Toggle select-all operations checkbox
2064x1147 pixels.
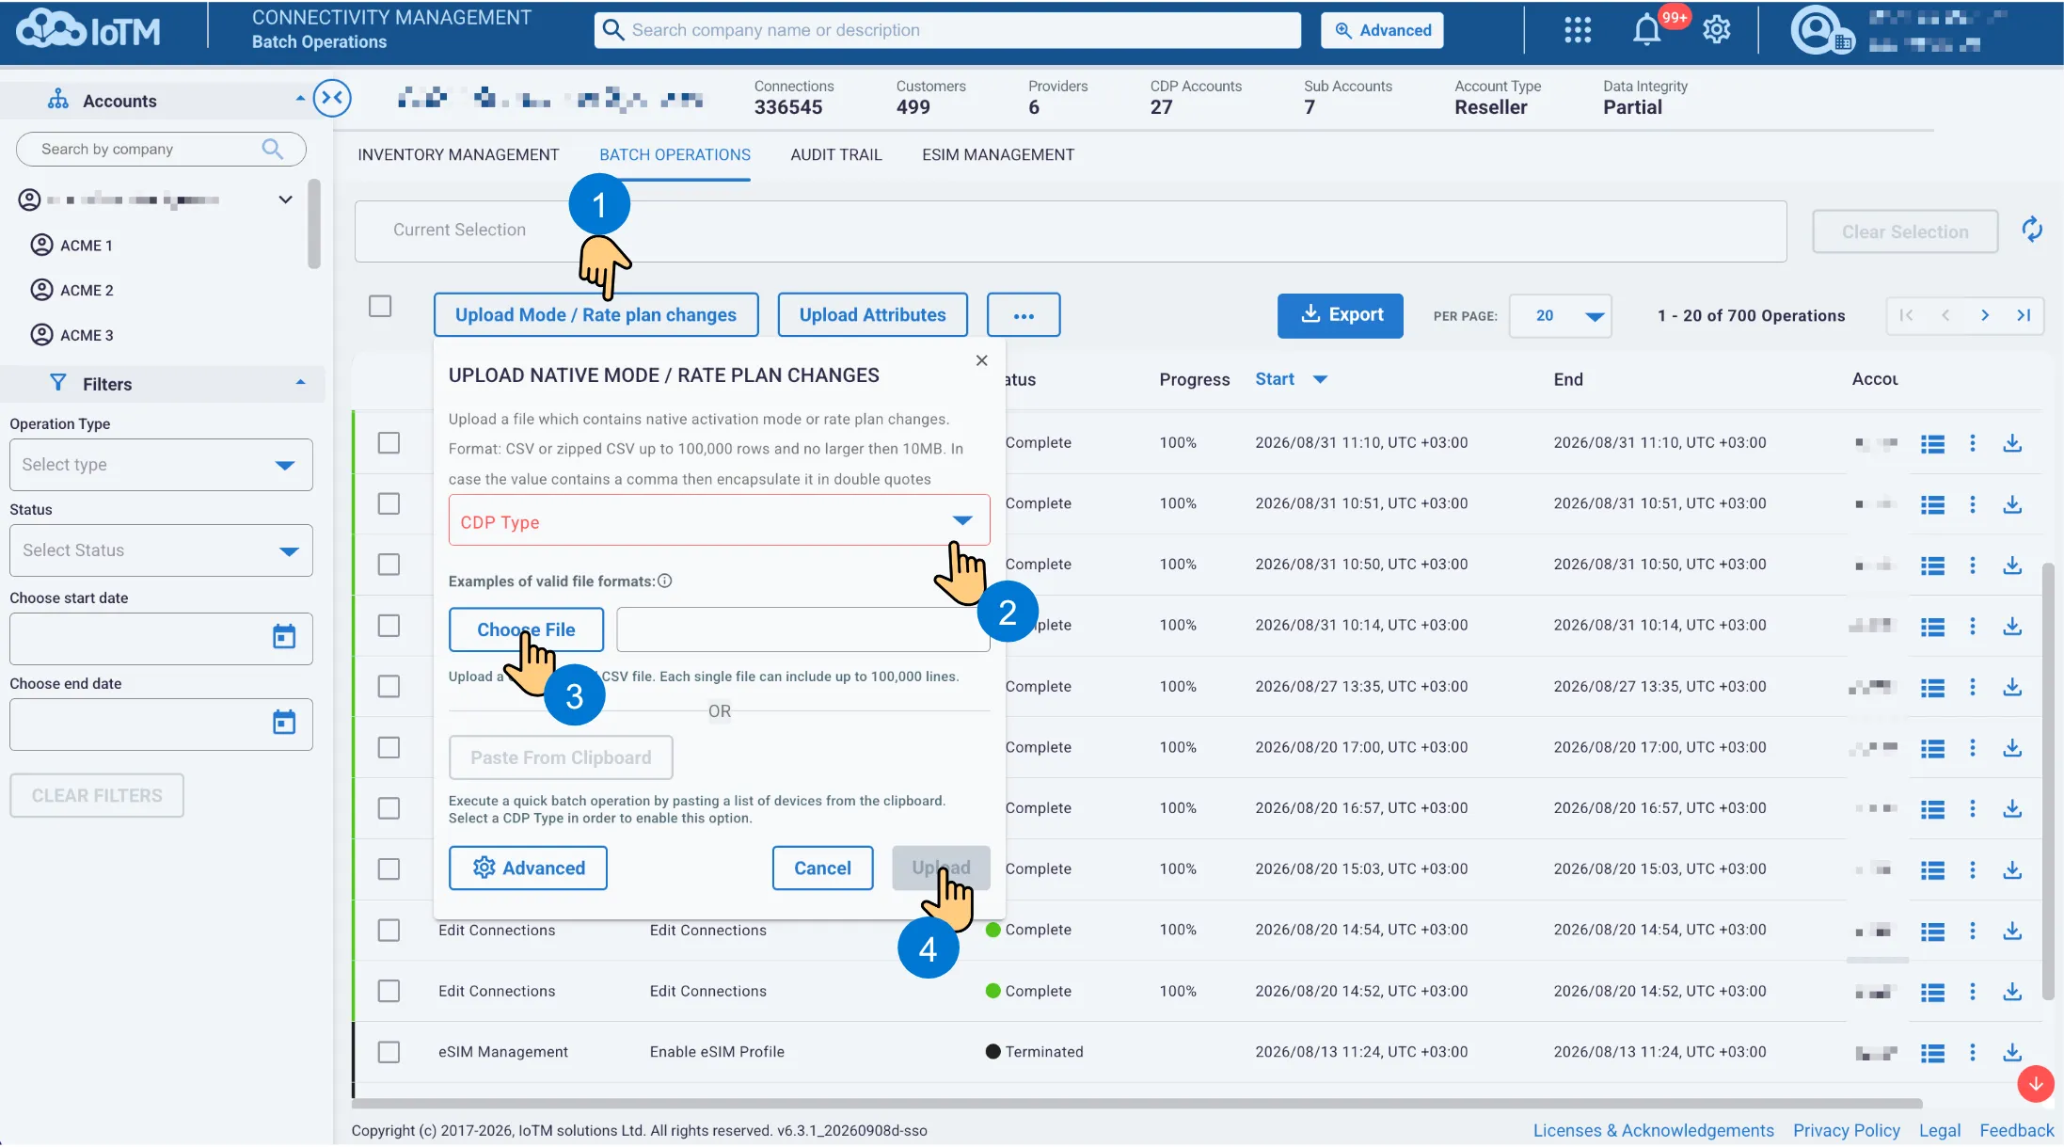(380, 306)
